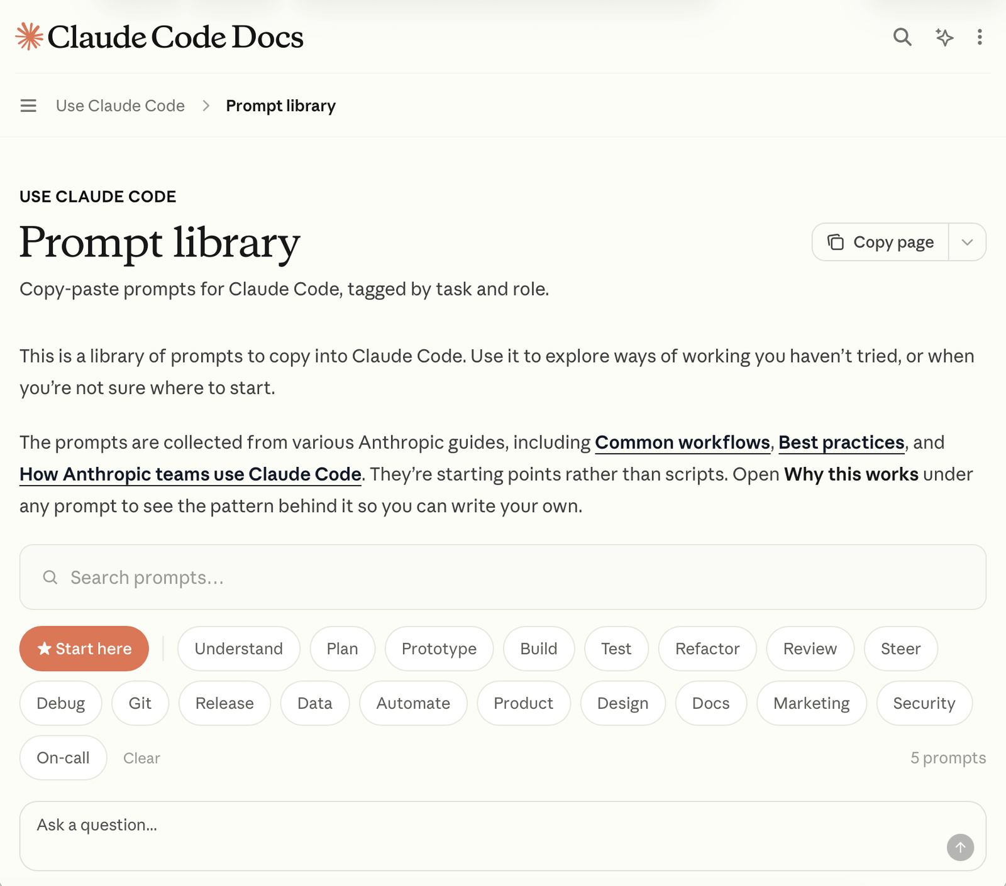1006x886 pixels.
Task: Choose the Security filter
Action: (x=924, y=703)
